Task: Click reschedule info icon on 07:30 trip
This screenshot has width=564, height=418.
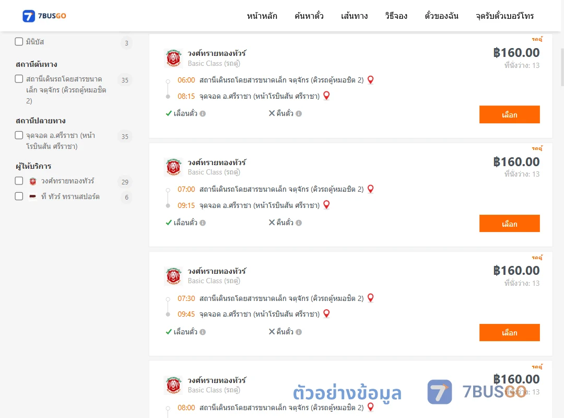Action: point(203,332)
